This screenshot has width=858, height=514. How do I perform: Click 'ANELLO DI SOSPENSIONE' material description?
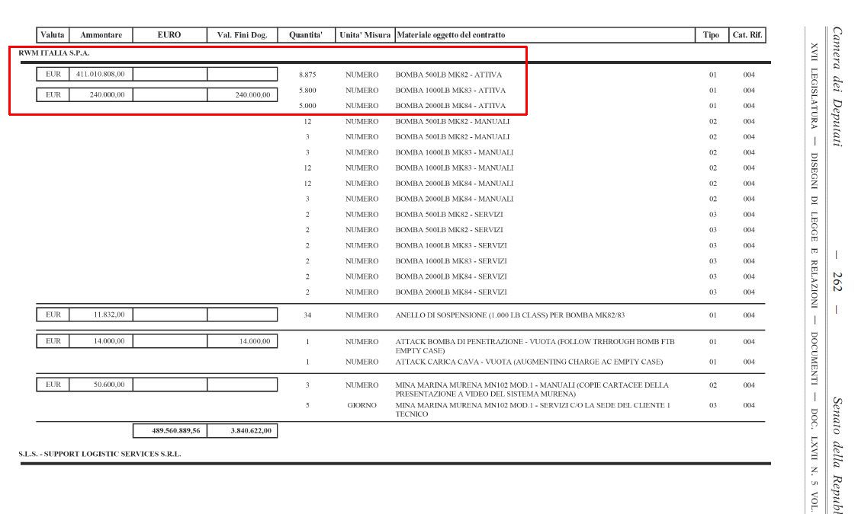coord(510,315)
